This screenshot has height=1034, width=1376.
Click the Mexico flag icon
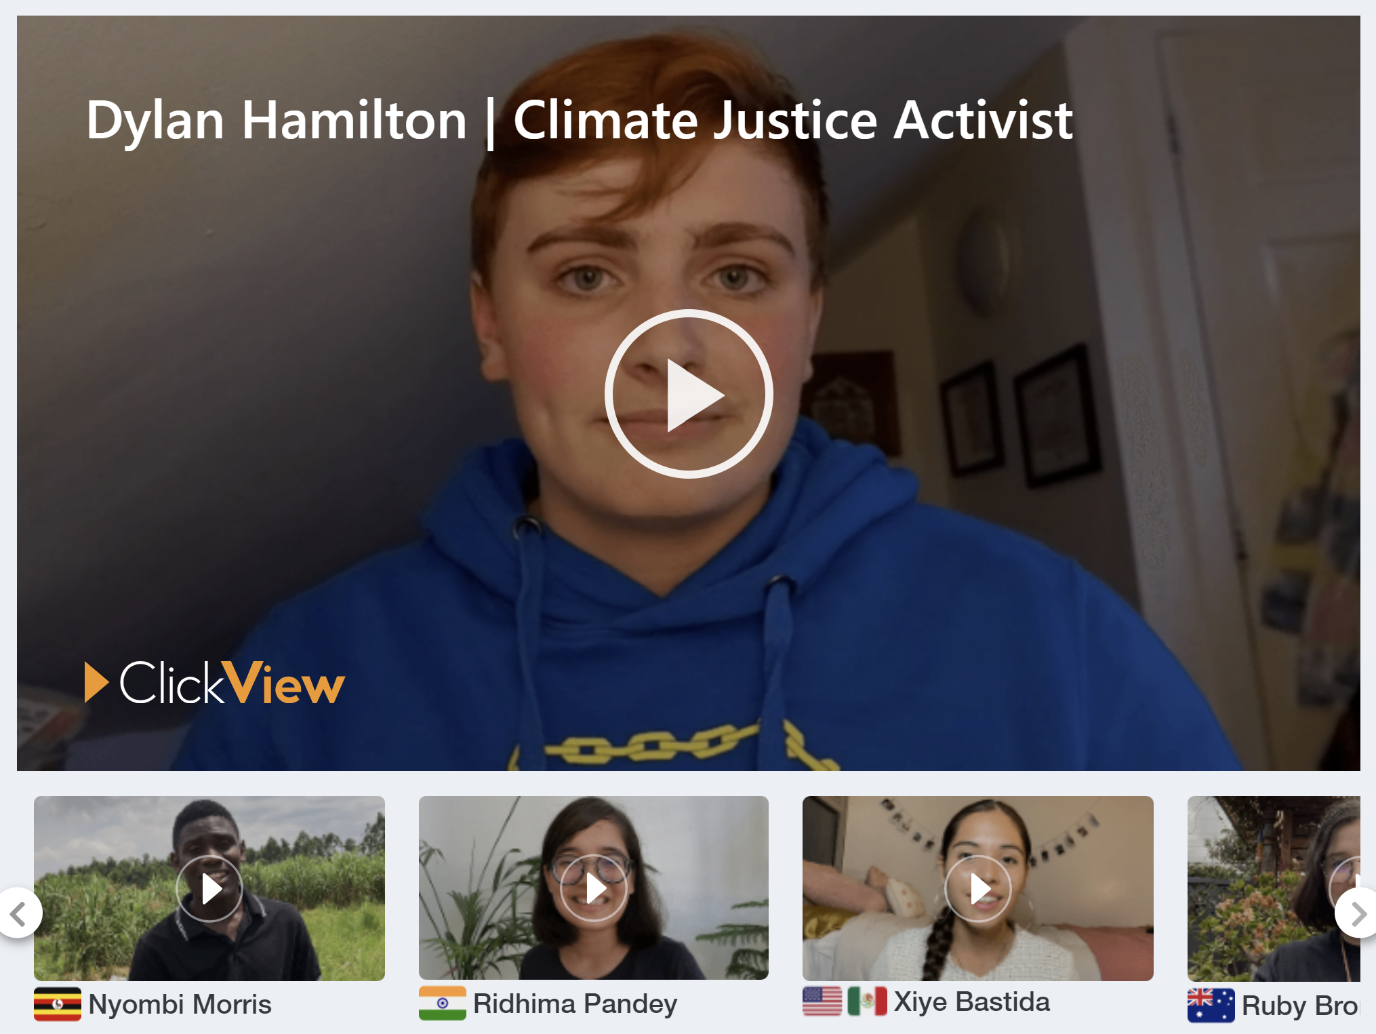(x=868, y=1001)
